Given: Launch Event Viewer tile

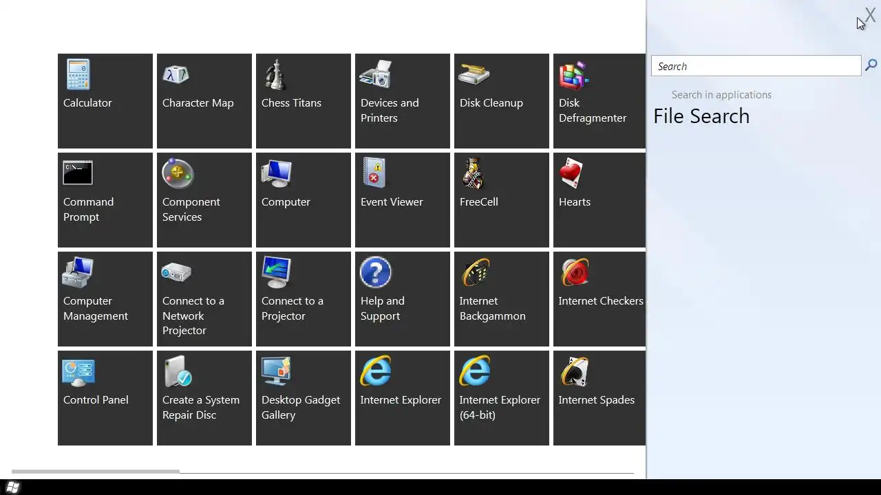Looking at the screenshot, I should 403,200.
